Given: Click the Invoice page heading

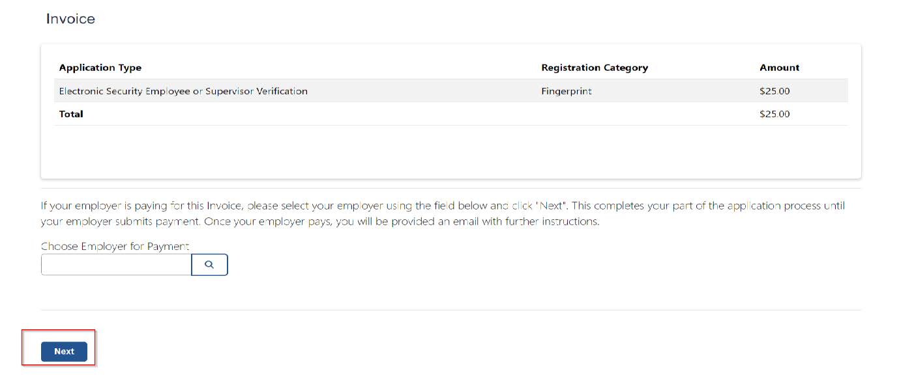Looking at the screenshot, I should click(70, 19).
